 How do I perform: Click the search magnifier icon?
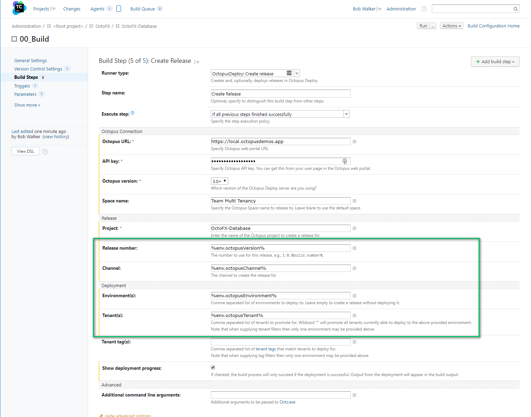515,9
